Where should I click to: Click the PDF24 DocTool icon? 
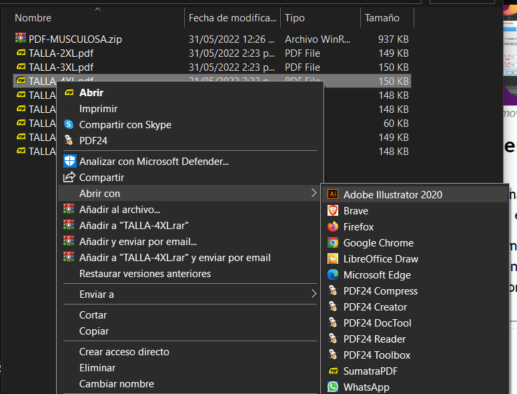point(333,323)
